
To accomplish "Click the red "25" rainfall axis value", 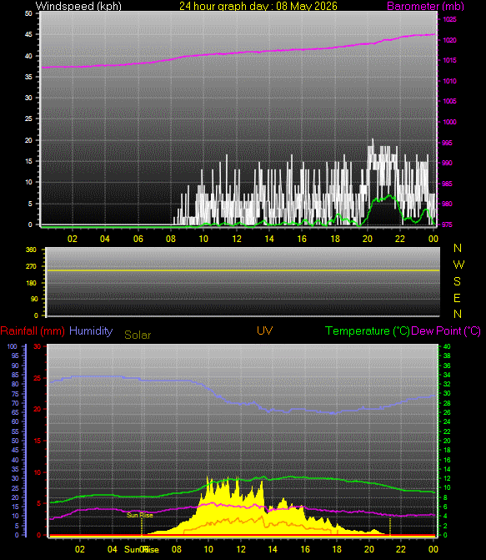I will pyautogui.click(x=38, y=378).
